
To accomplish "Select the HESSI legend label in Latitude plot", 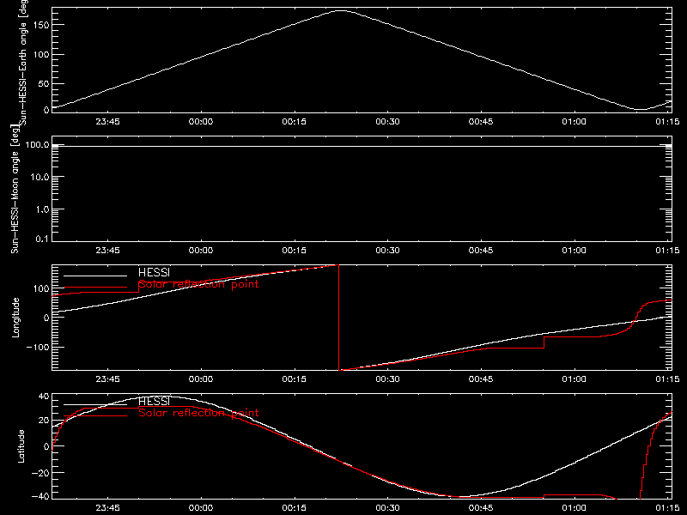I will pos(154,401).
